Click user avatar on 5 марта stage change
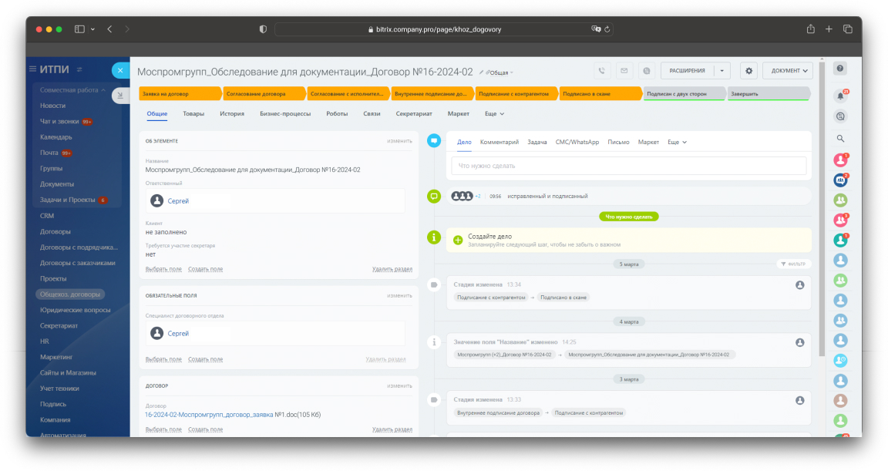This screenshot has width=888, height=471. 799,285
